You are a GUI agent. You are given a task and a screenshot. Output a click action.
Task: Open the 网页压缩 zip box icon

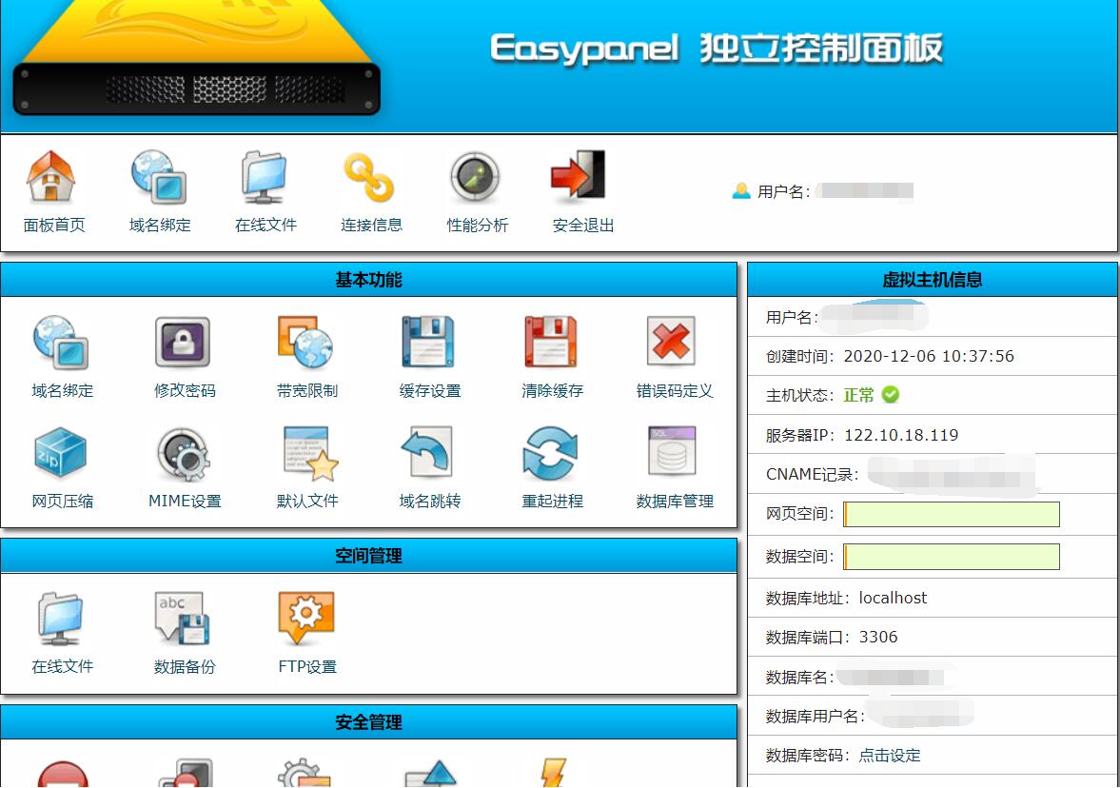(x=61, y=452)
